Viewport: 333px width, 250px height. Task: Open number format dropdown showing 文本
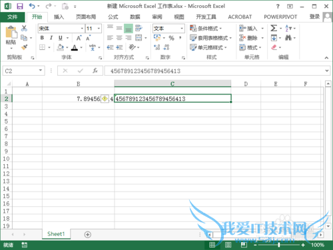pos(182,29)
